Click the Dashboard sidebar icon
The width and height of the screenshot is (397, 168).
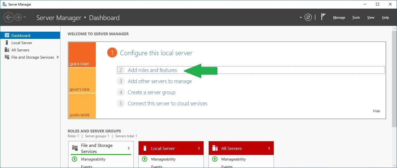point(7,36)
